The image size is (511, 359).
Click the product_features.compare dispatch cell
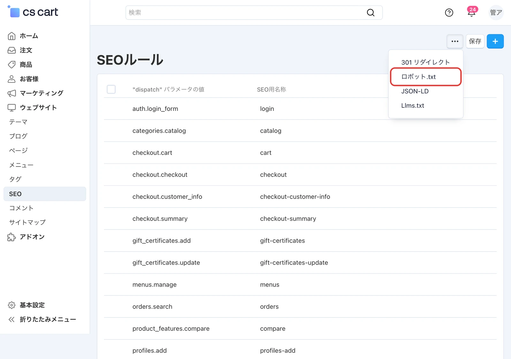pyautogui.click(x=171, y=329)
